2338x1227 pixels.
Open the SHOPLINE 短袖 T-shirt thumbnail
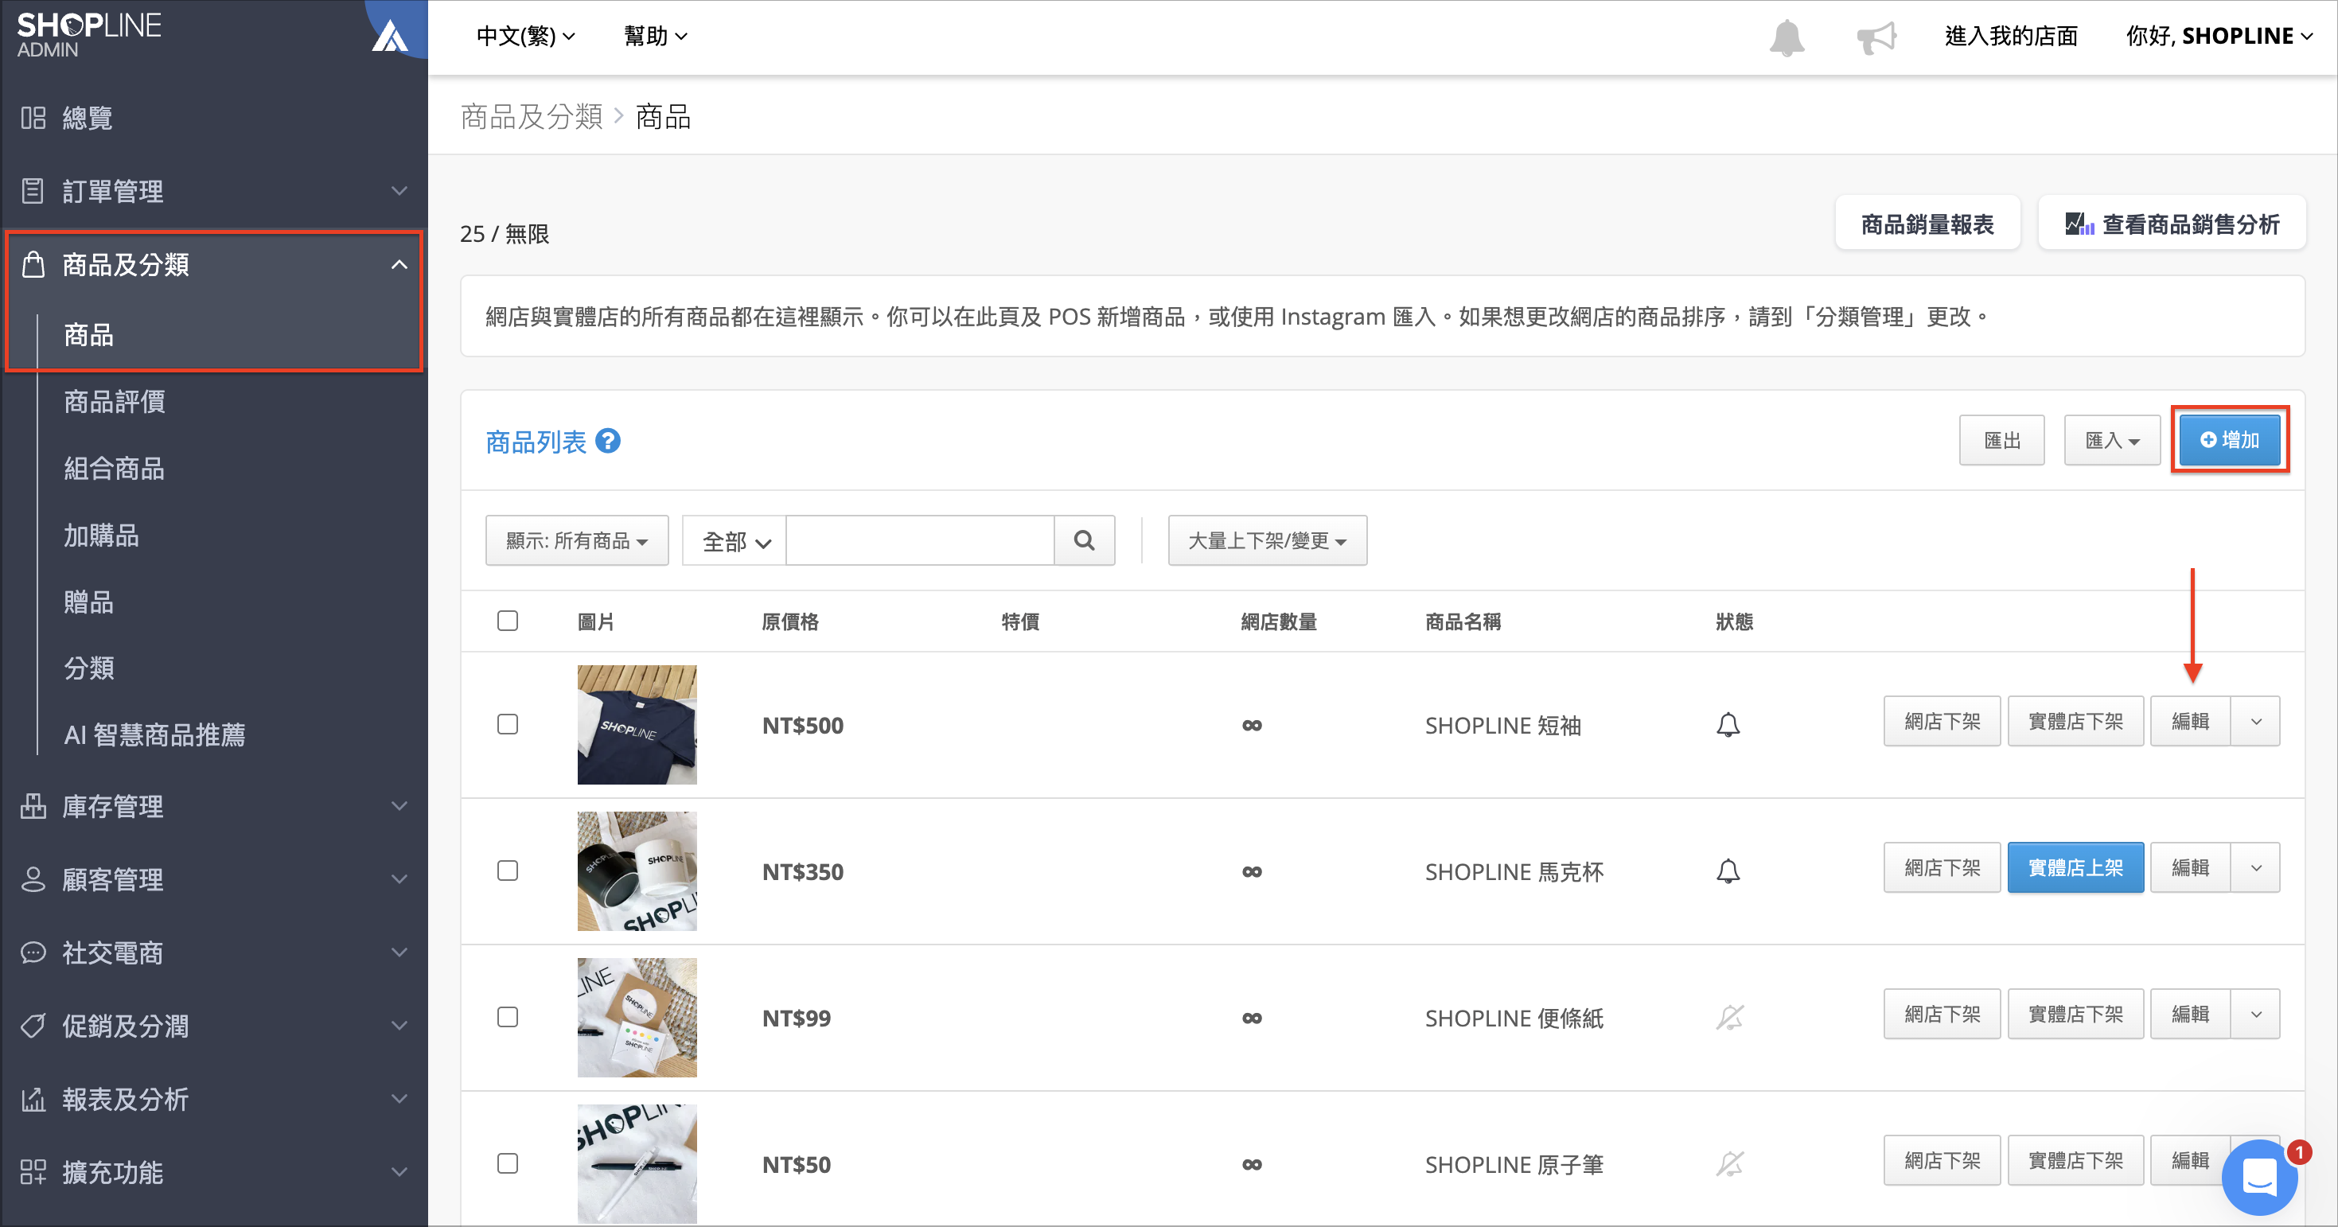[637, 724]
